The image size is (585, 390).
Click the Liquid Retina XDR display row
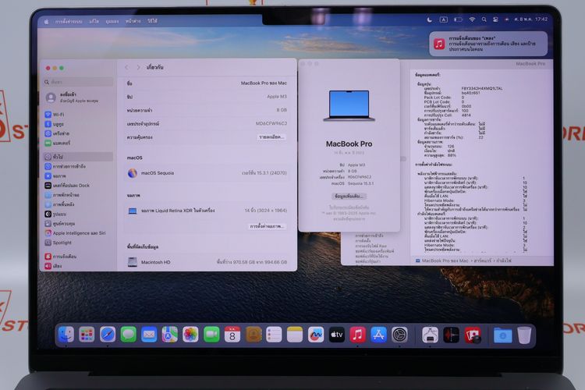207,211
